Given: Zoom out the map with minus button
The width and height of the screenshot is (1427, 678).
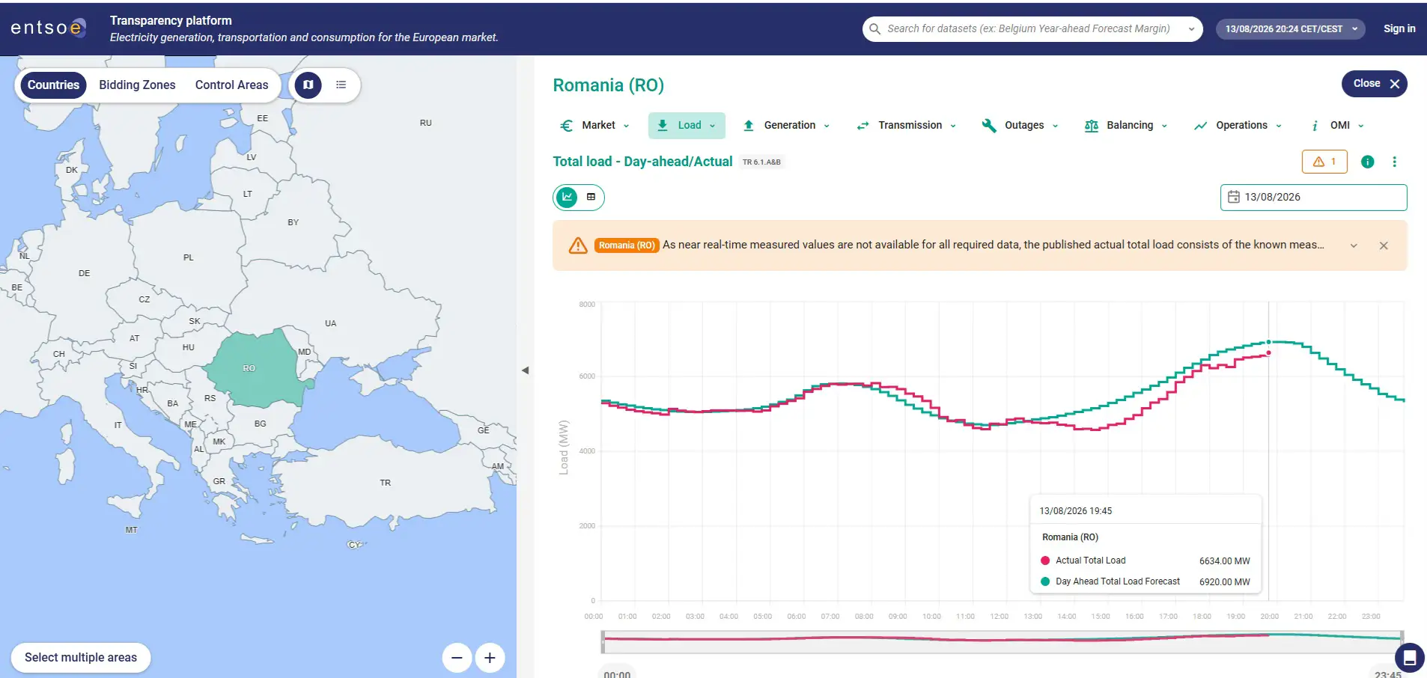Looking at the screenshot, I should pyautogui.click(x=457, y=658).
